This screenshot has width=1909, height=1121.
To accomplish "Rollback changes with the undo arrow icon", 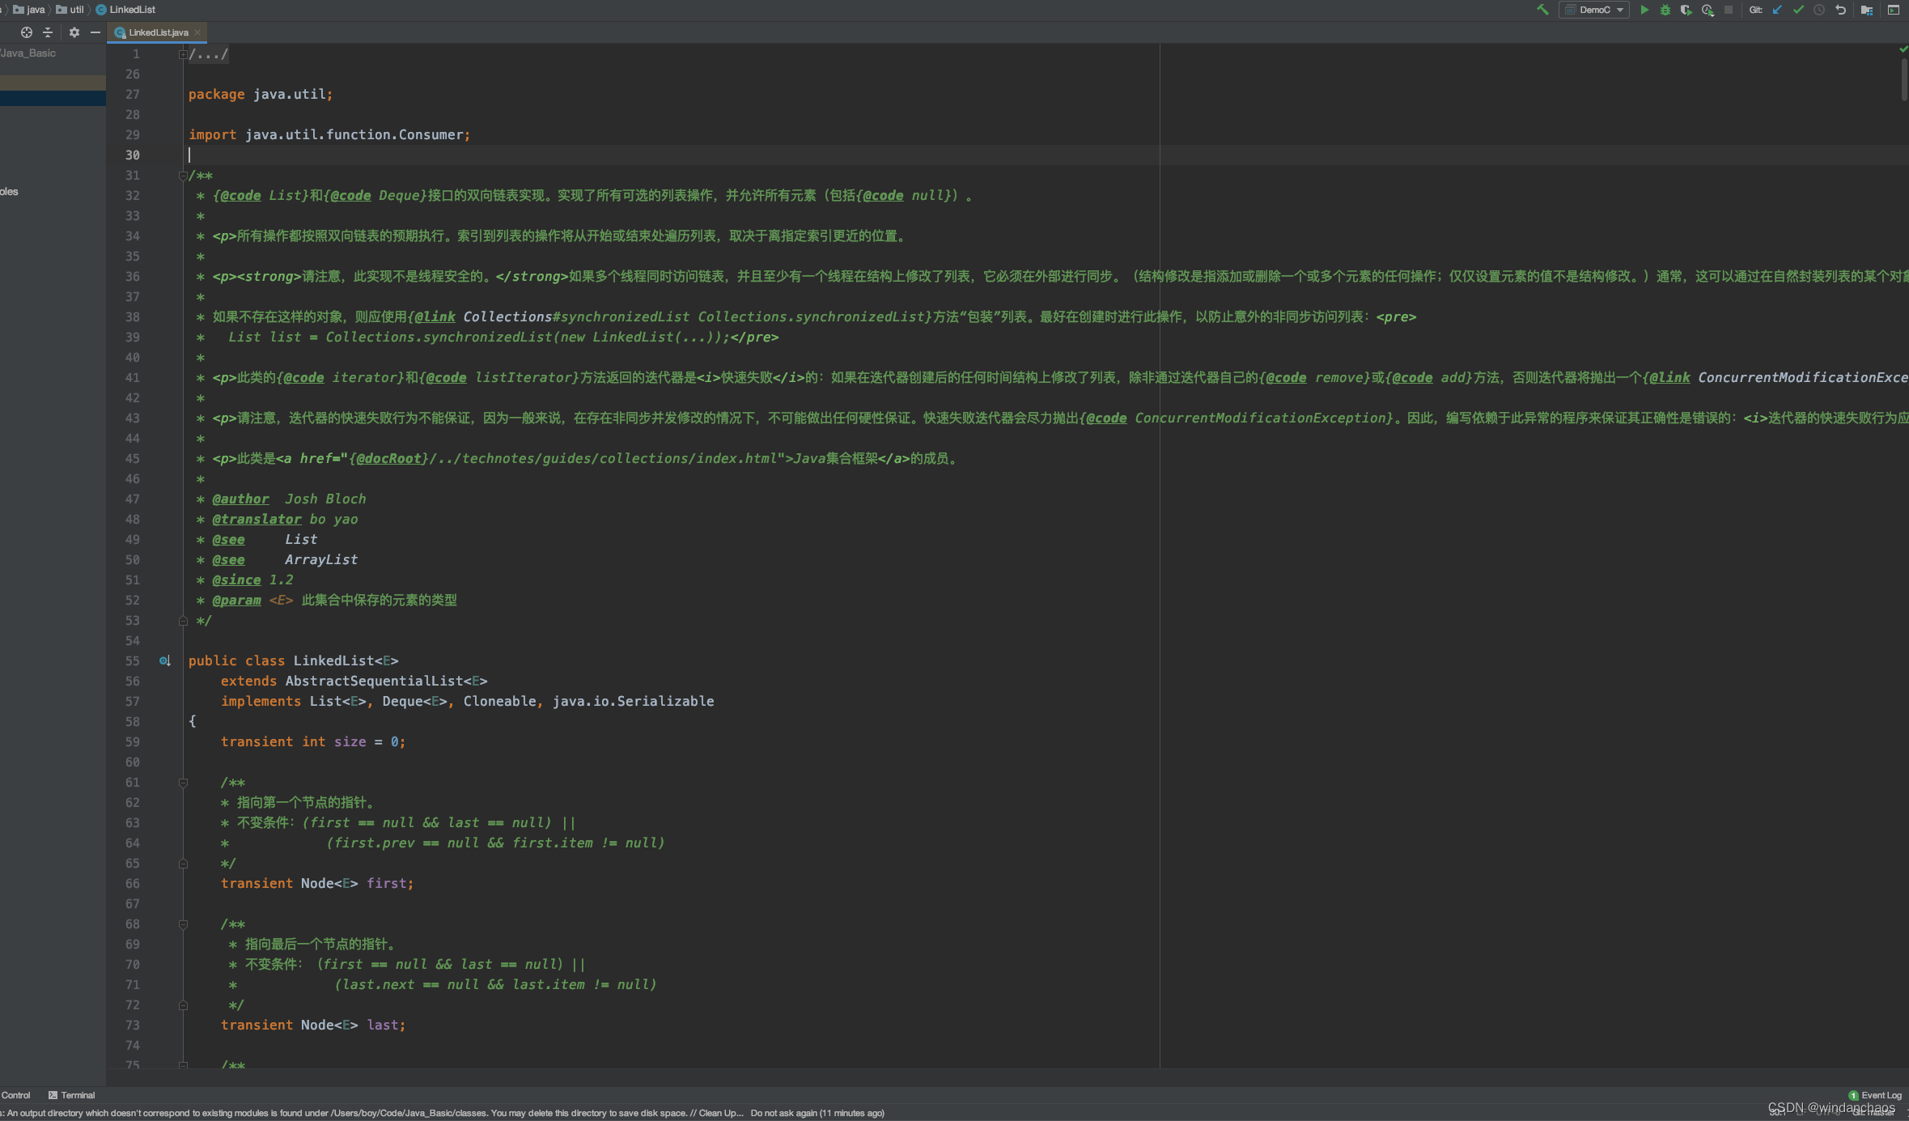I will click(x=1841, y=10).
